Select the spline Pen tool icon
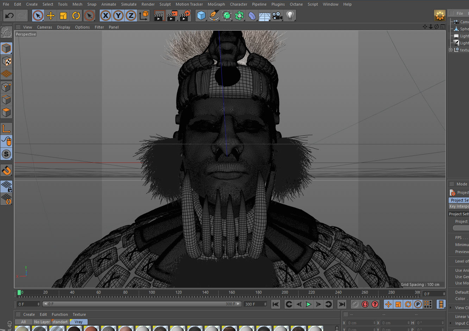 click(214, 16)
